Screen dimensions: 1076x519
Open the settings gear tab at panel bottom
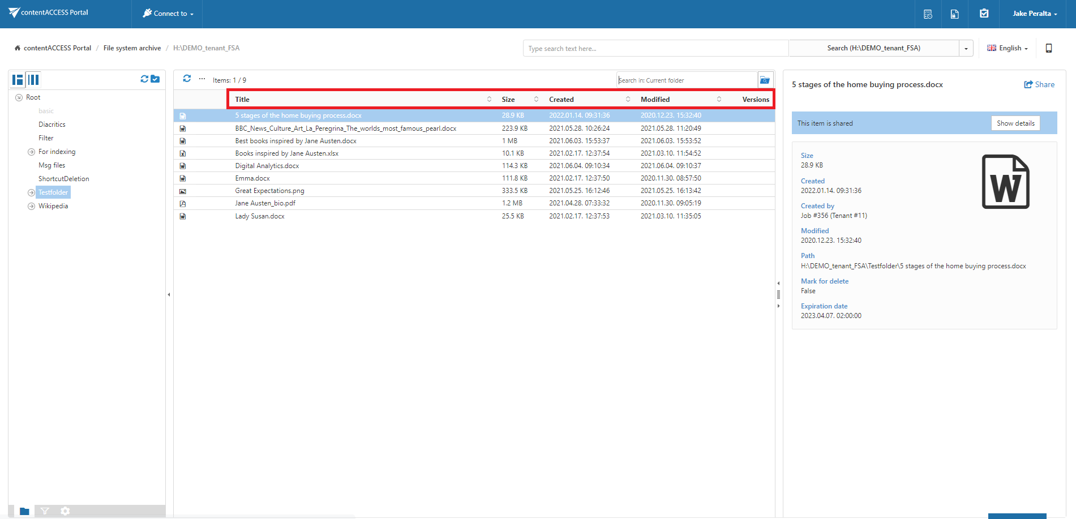65,511
